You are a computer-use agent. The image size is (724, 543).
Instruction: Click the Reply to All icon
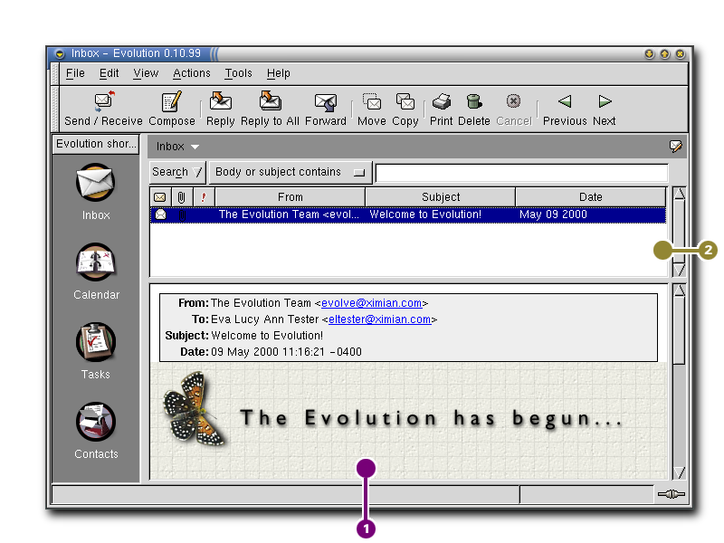[270, 101]
